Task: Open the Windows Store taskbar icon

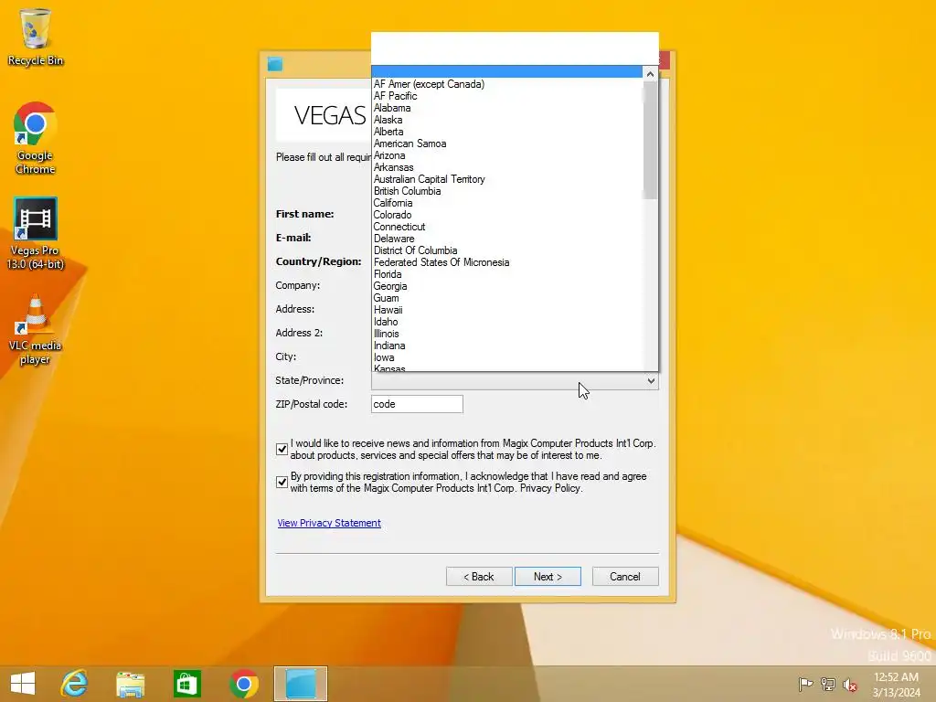Action: coord(186,684)
